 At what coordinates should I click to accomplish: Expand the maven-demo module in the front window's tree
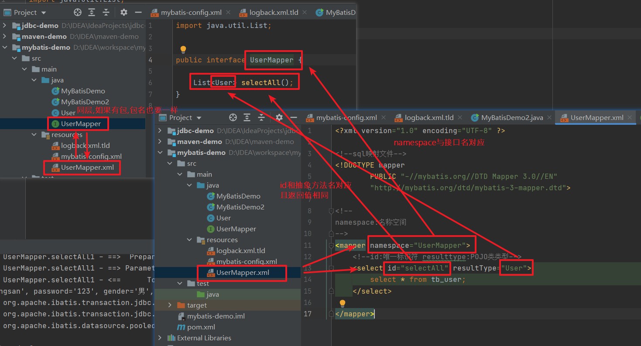click(160, 141)
